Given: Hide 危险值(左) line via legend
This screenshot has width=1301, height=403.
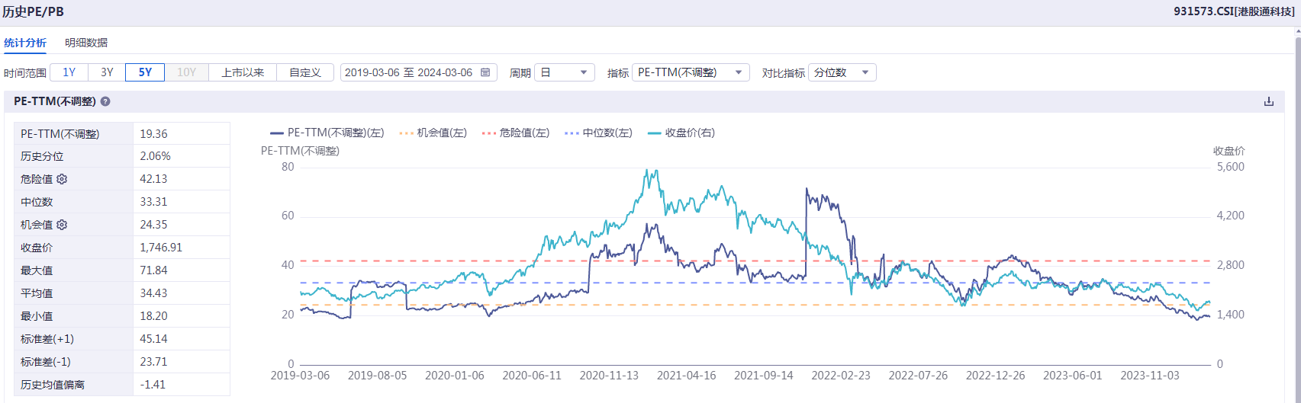Looking at the screenshot, I should [516, 133].
